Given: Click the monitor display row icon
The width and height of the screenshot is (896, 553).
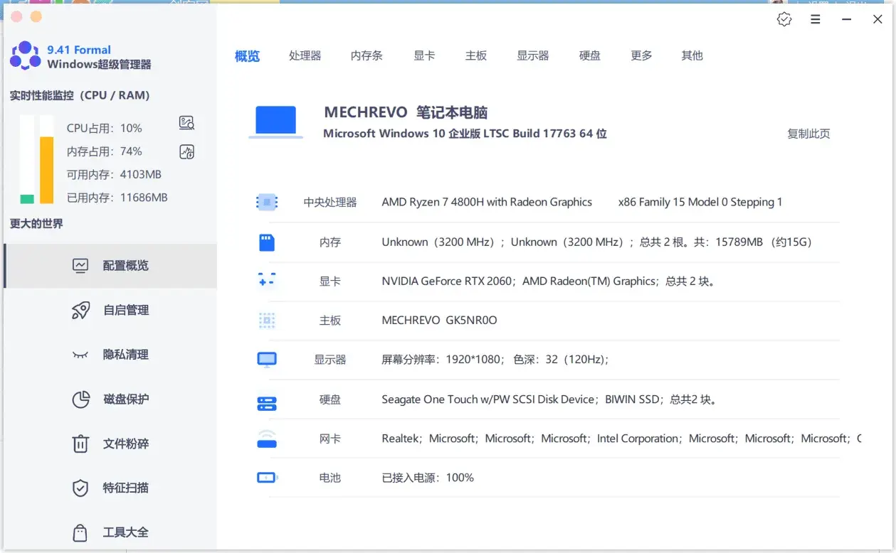Looking at the screenshot, I should tap(267, 360).
